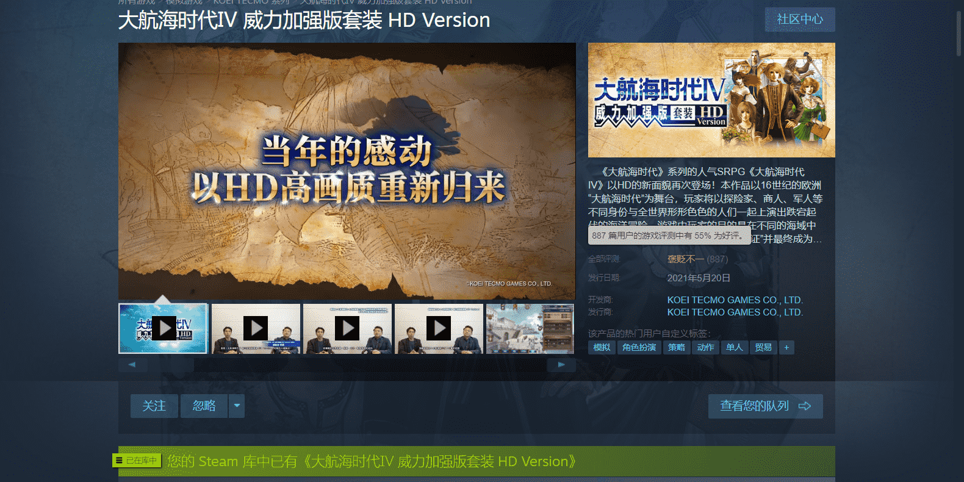Click the plus button to add tags
Image resolution: width=964 pixels, height=482 pixels.
point(786,347)
